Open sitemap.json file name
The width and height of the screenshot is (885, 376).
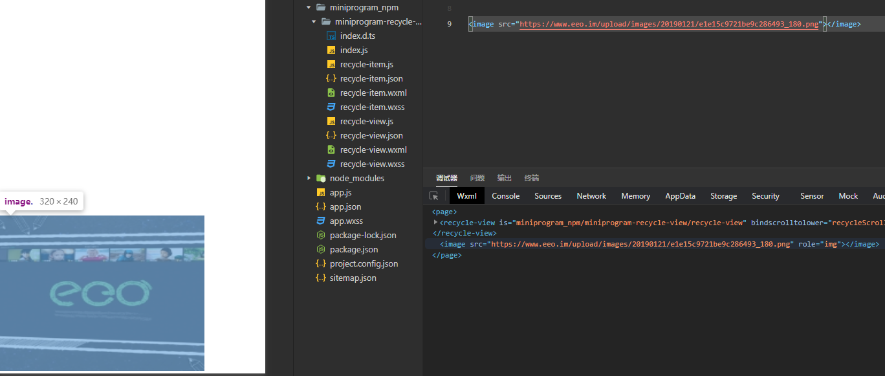pyautogui.click(x=353, y=278)
